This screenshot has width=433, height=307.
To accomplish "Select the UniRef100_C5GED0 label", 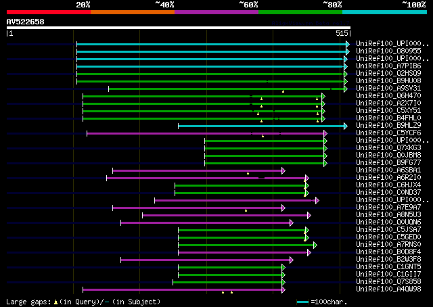I will (x=388, y=237).
